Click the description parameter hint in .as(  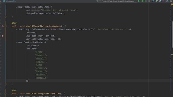pyautogui.click(x=35, y=10)
